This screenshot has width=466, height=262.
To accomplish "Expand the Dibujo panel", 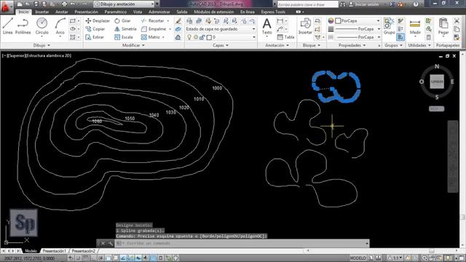I will coord(42,45).
